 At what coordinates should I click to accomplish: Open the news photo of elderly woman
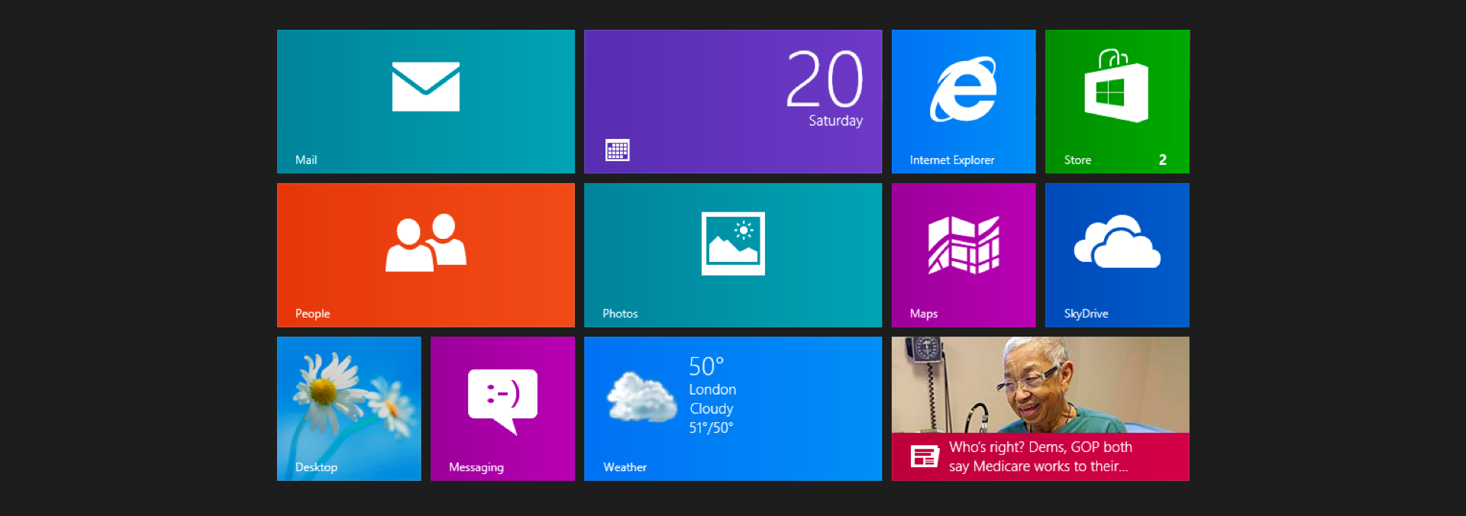1040,385
